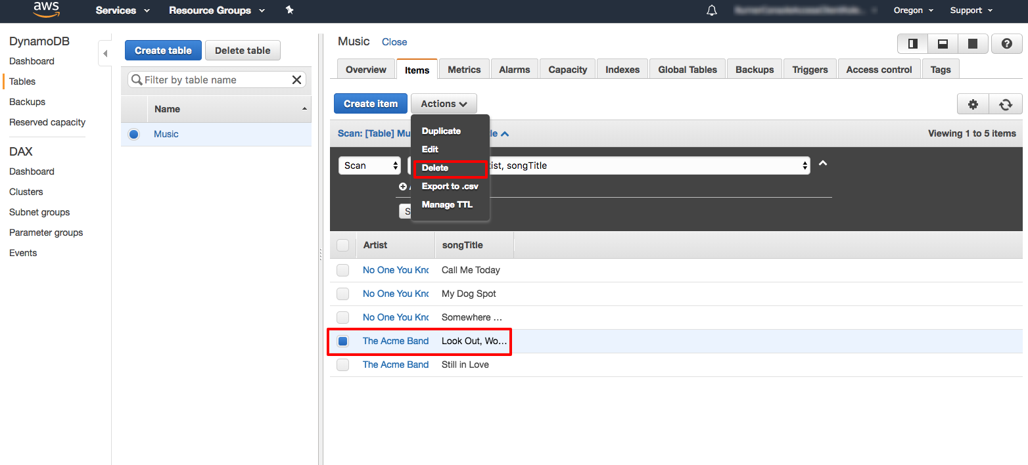Open the table/index selector combo box
This screenshot has height=465, width=1028.
pos(609,166)
